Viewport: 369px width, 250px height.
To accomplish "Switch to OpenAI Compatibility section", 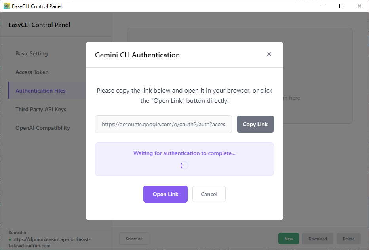I will 43,128.
